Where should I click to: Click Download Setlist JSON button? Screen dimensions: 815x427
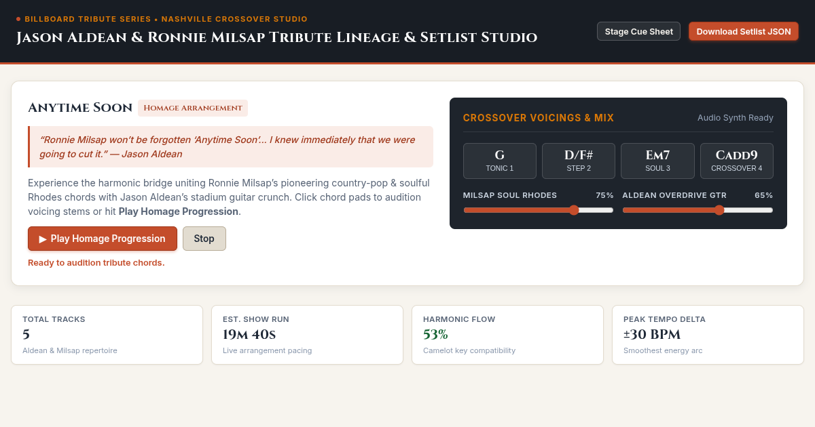coord(744,31)
